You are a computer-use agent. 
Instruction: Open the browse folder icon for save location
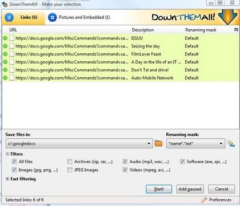158,143
